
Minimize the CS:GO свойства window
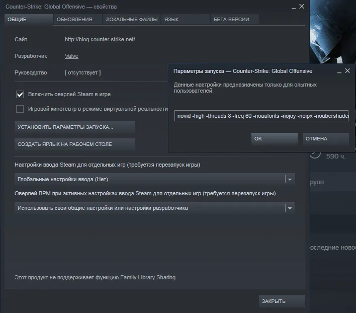click(294, 7)
